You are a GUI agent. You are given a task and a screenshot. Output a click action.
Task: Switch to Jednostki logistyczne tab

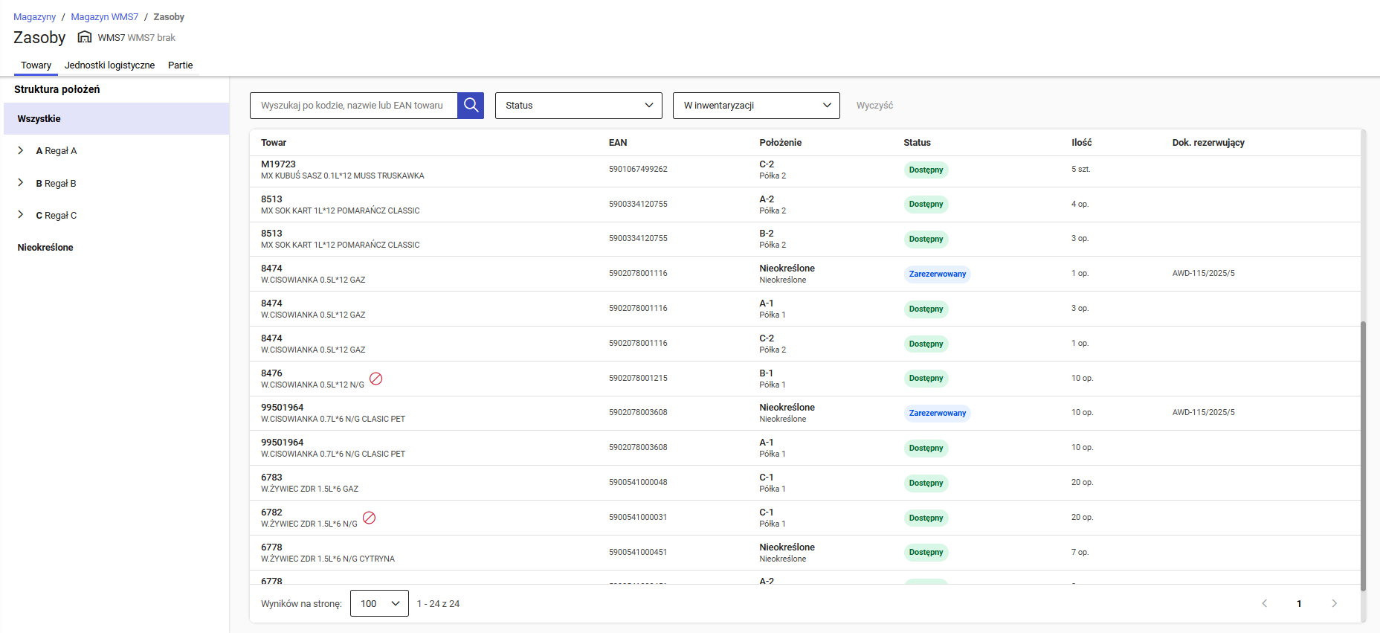(109, 65)
